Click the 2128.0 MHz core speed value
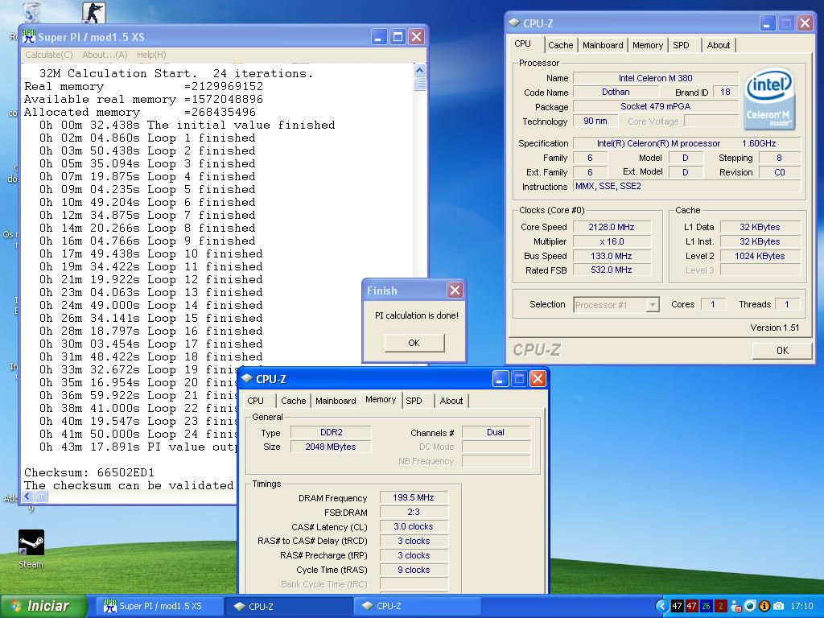The width and height of the screenshot is (824, 618). coord(612,227)
